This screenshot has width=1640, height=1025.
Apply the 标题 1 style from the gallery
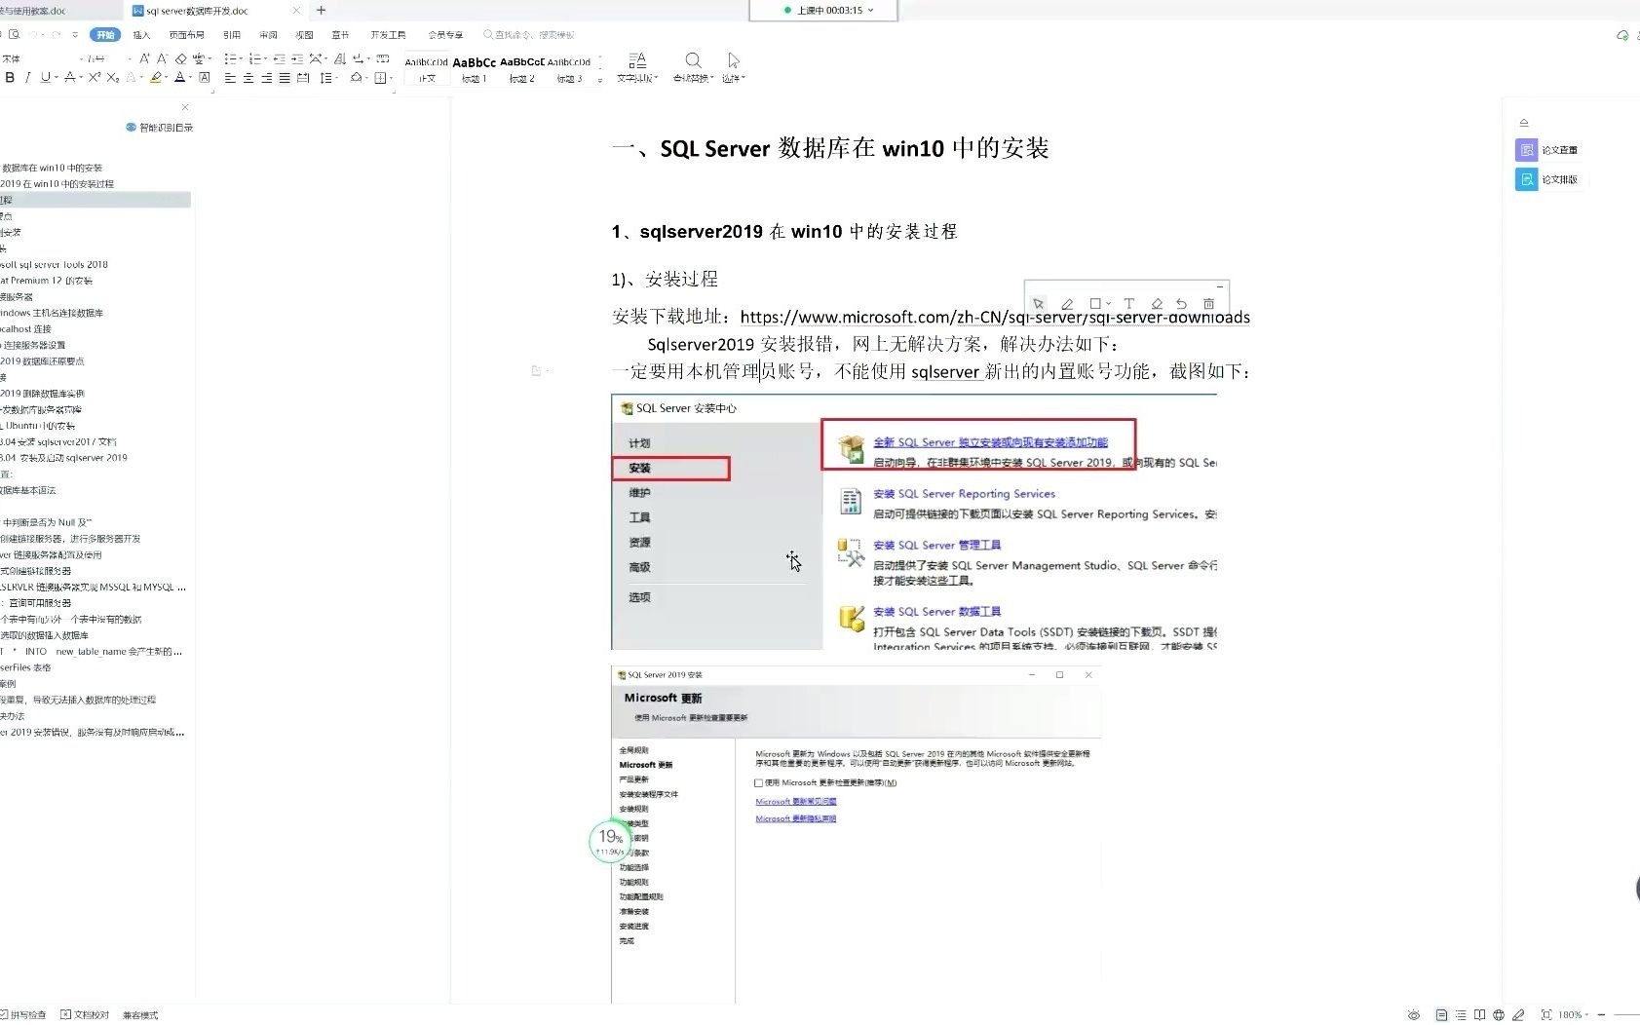tap(474, 68)
